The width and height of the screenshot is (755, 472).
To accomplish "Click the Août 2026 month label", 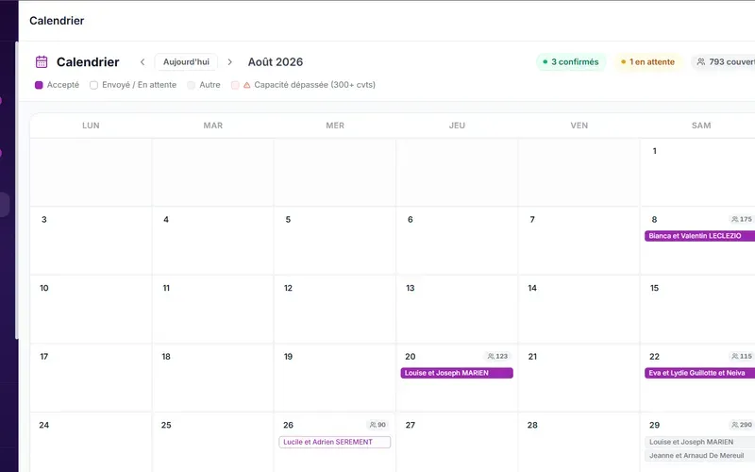I will pyautogui.click(x=276, y=61).
